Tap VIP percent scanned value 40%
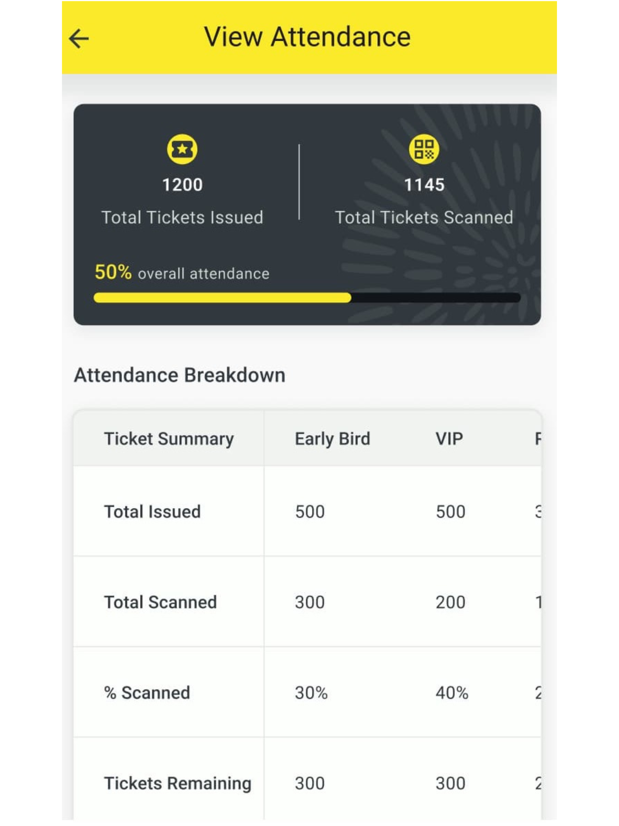Viewport: 619px width, 826px height. (452, 693)
